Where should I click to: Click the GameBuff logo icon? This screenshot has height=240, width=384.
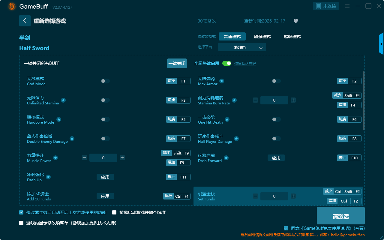point(12,6)
